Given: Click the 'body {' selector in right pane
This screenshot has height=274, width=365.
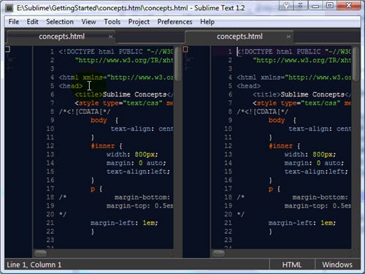Looking at the screenshot, I should pos(283,121).
